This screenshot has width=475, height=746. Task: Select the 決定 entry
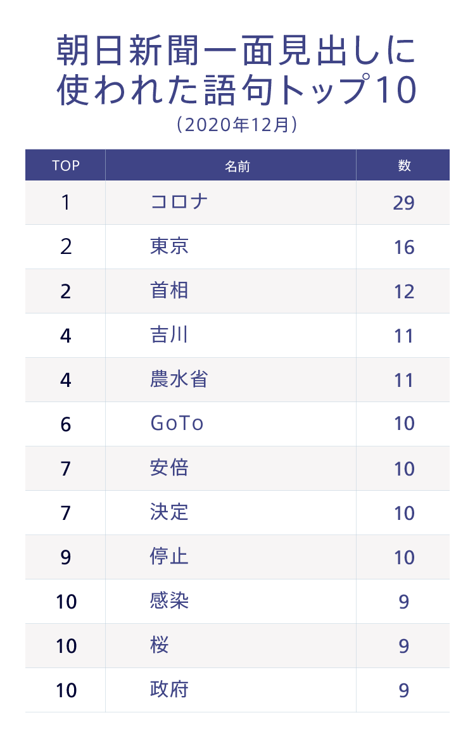pos(169,512)
